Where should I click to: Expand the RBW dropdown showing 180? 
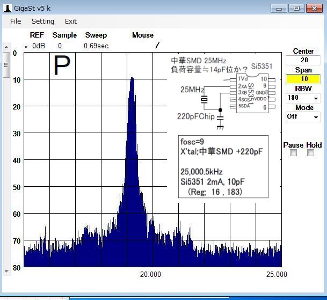click(x=316, y=98)
